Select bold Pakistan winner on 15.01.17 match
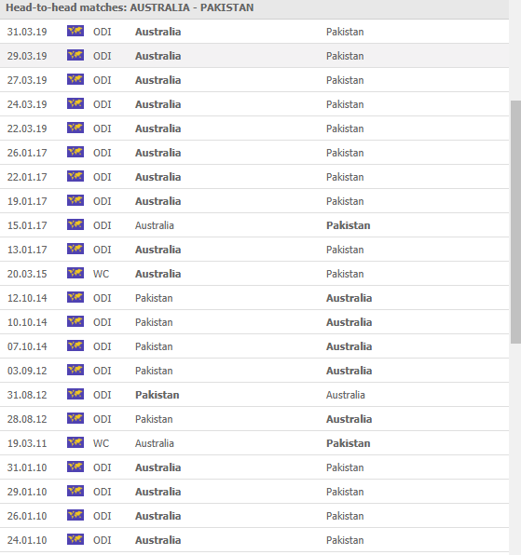 349,225
